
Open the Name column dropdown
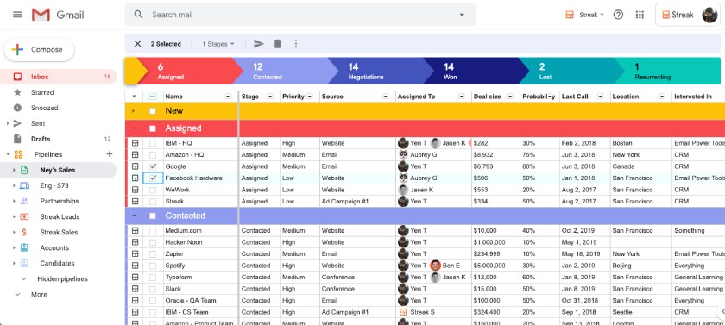point(228,97)
